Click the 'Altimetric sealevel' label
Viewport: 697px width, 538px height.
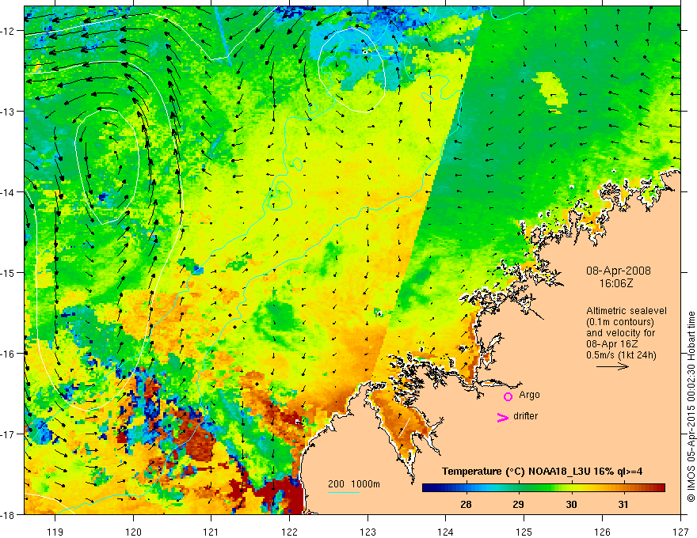point(627,311)
